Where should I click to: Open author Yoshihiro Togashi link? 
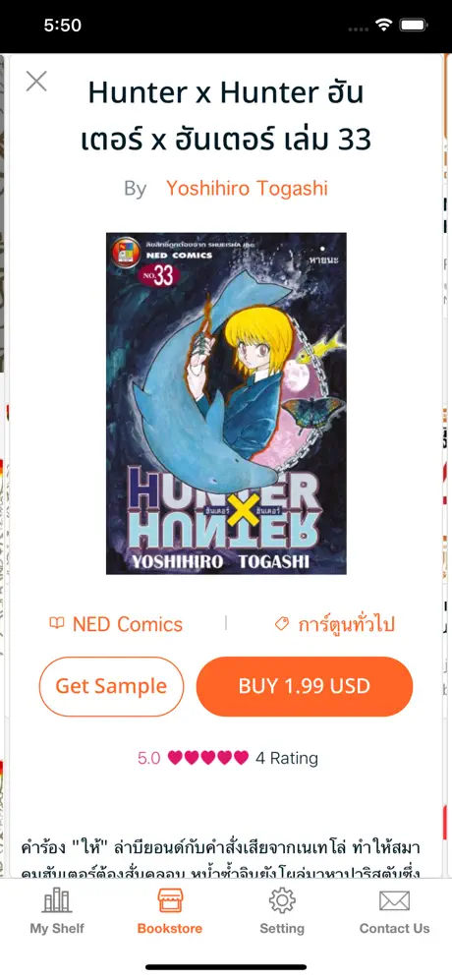click(x=247, y=188)
